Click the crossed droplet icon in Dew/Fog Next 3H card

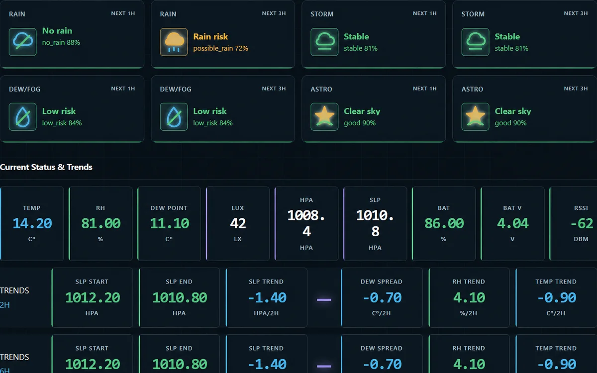point(174,117)
